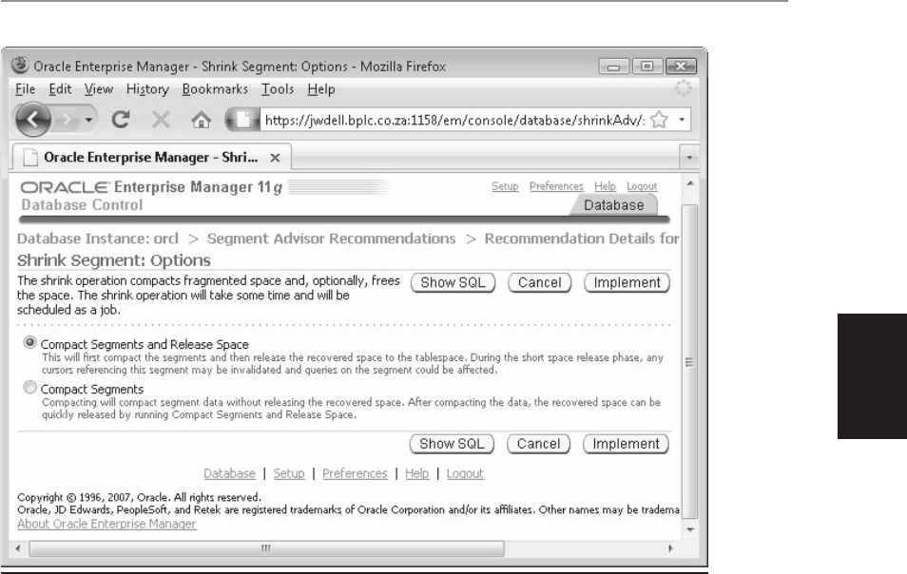This screenshot has width=907, height=574.
Task: Click the site identity page icon in address bar
Action: click(243, 120)
